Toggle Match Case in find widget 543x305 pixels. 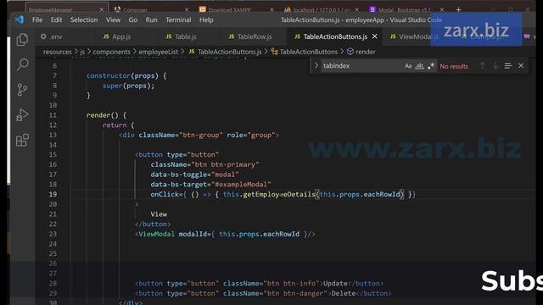[x=408, y=66]
